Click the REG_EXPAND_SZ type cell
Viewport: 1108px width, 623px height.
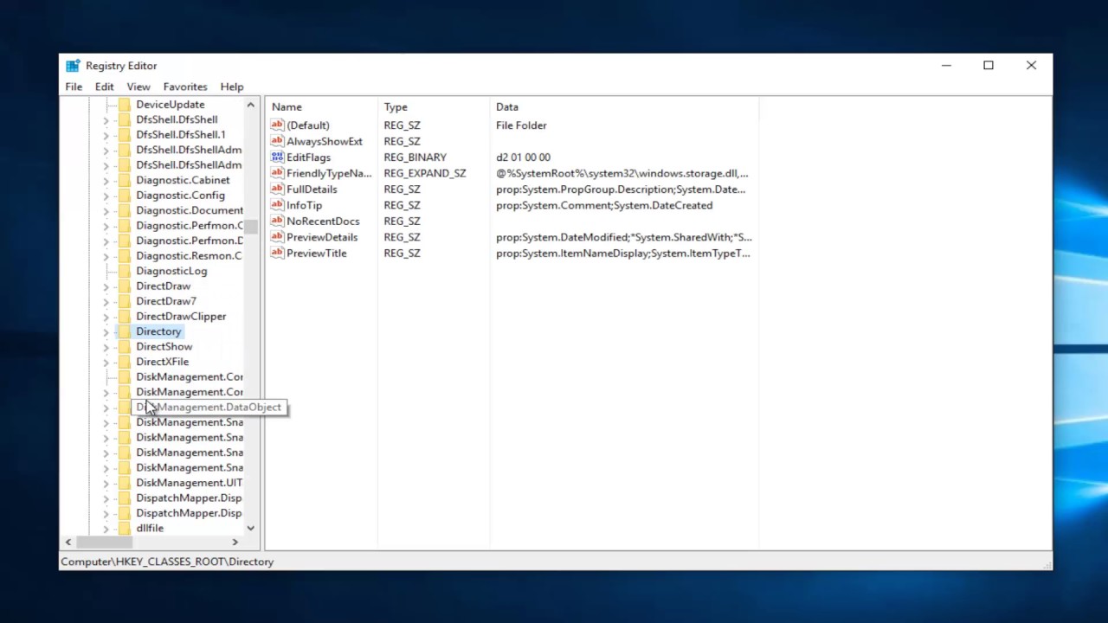click(424, 173)
